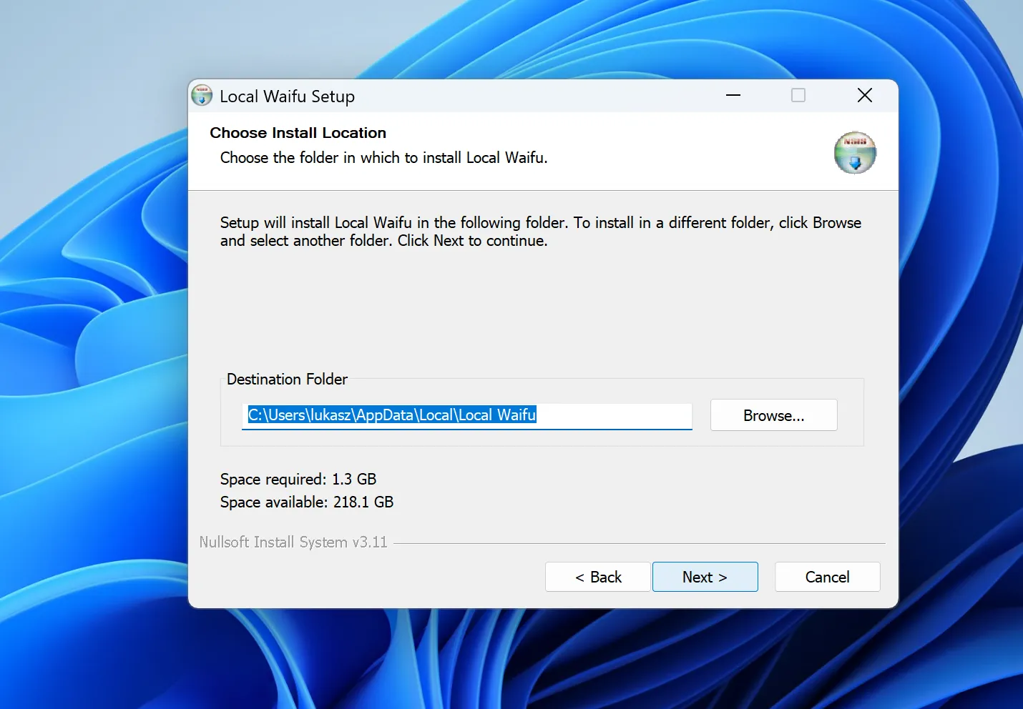
Task: Click the Destination Folder path field
Action: tap(467, 416)
